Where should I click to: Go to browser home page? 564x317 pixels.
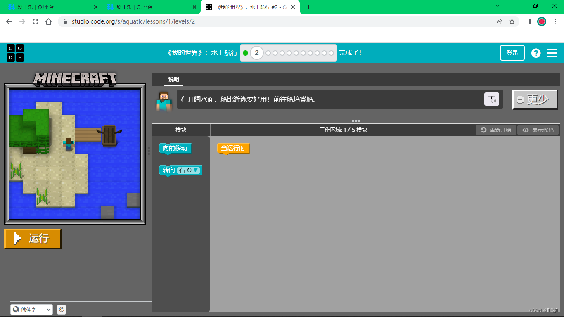tap(49, 21)
